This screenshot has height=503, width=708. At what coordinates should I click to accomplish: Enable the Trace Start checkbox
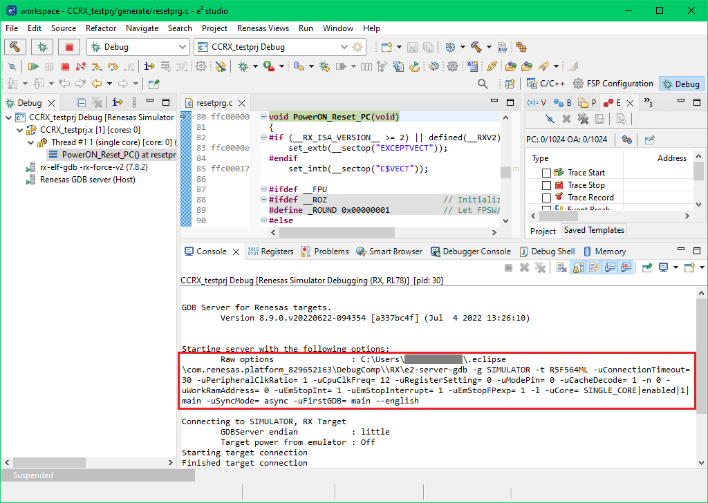point(547,173)
